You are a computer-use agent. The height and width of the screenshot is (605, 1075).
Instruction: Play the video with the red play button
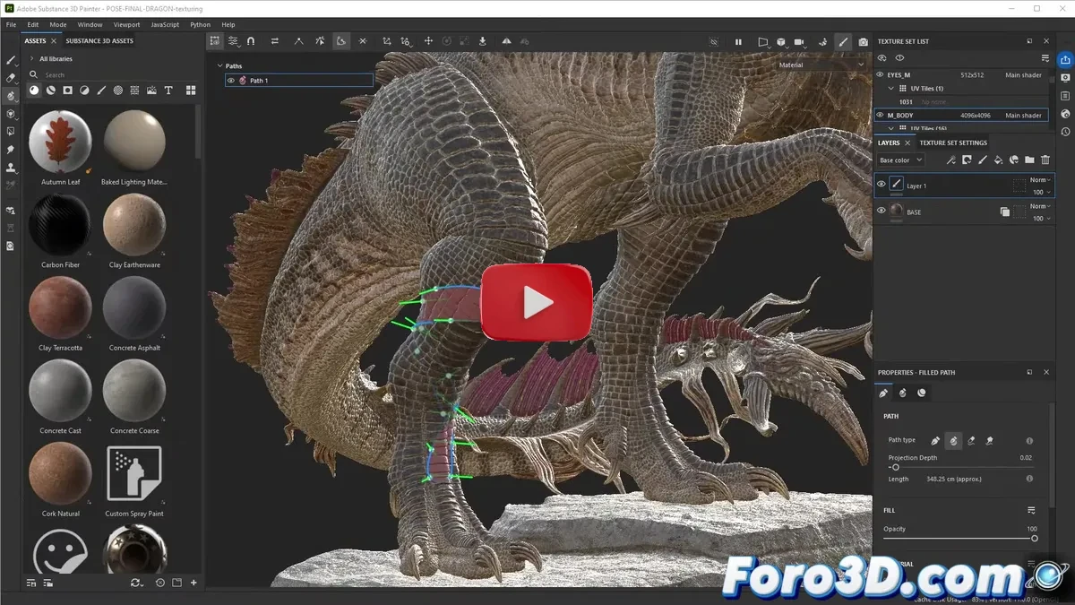(537, 302)
